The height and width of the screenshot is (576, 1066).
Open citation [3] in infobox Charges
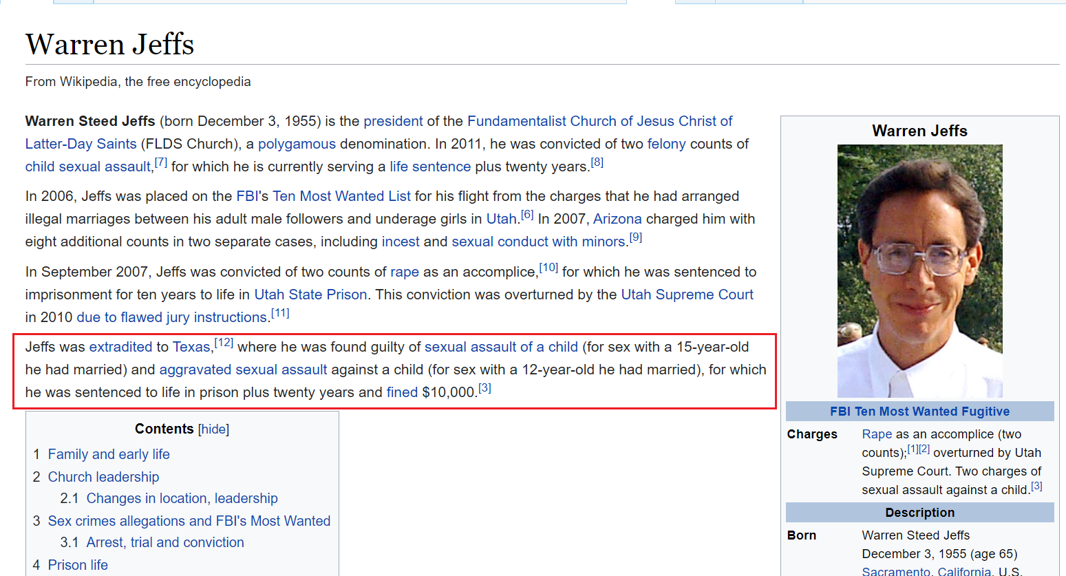click(x=1036, y=486)
